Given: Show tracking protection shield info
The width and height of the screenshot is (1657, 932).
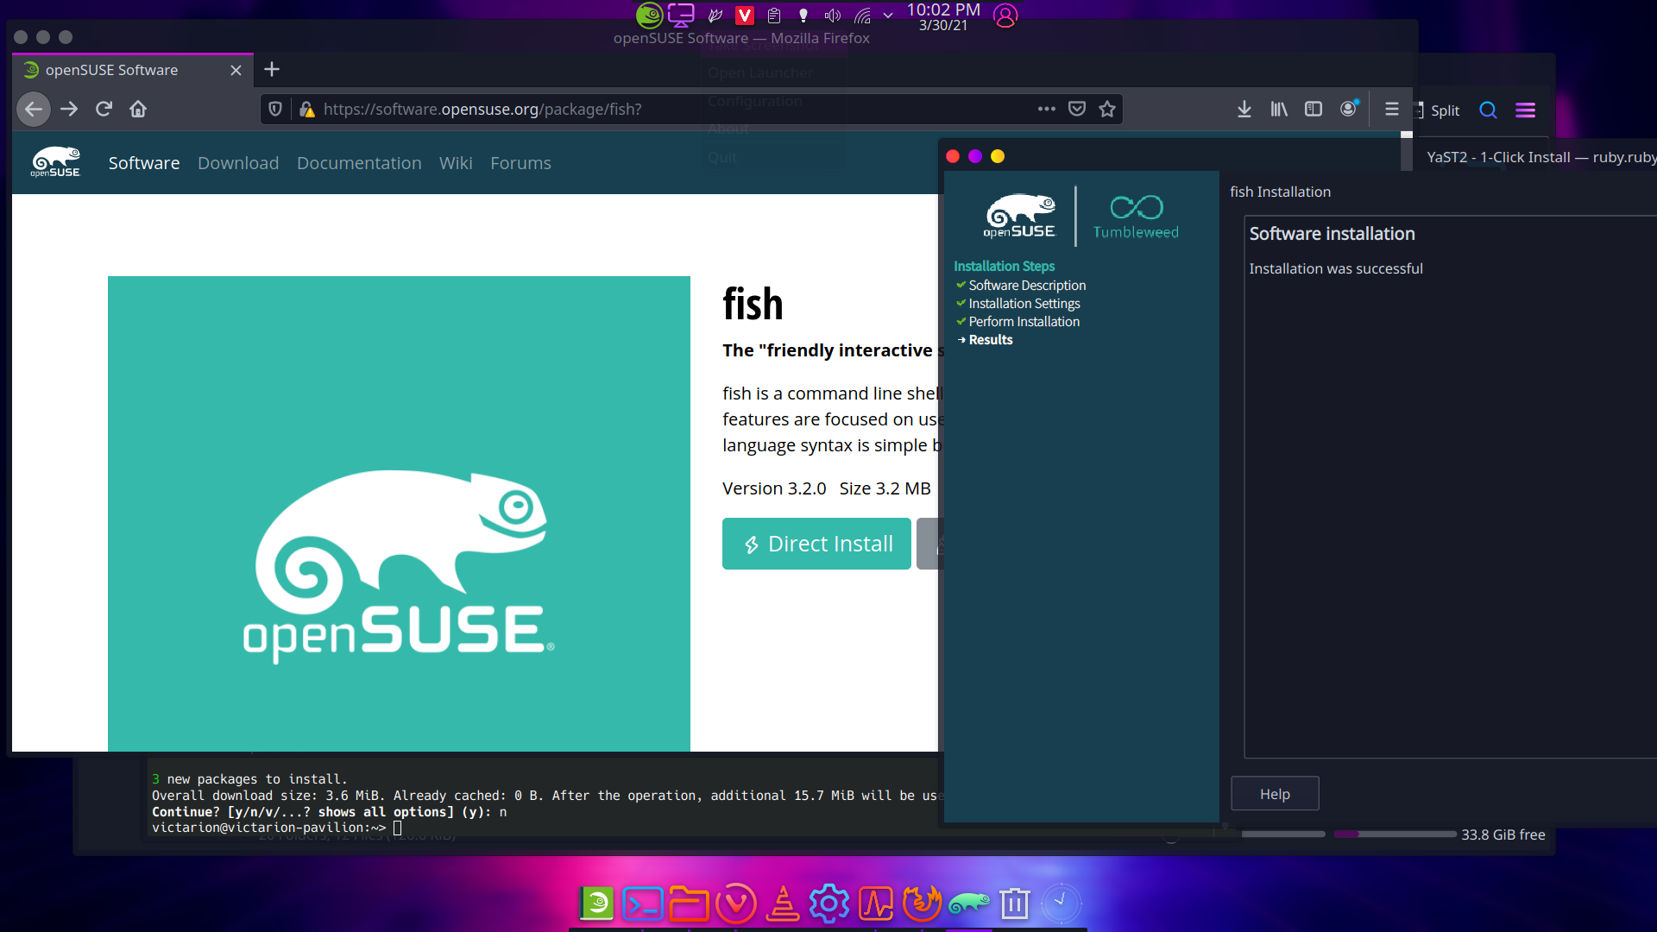Looking at the screenshot, I should tap(275, 110).
